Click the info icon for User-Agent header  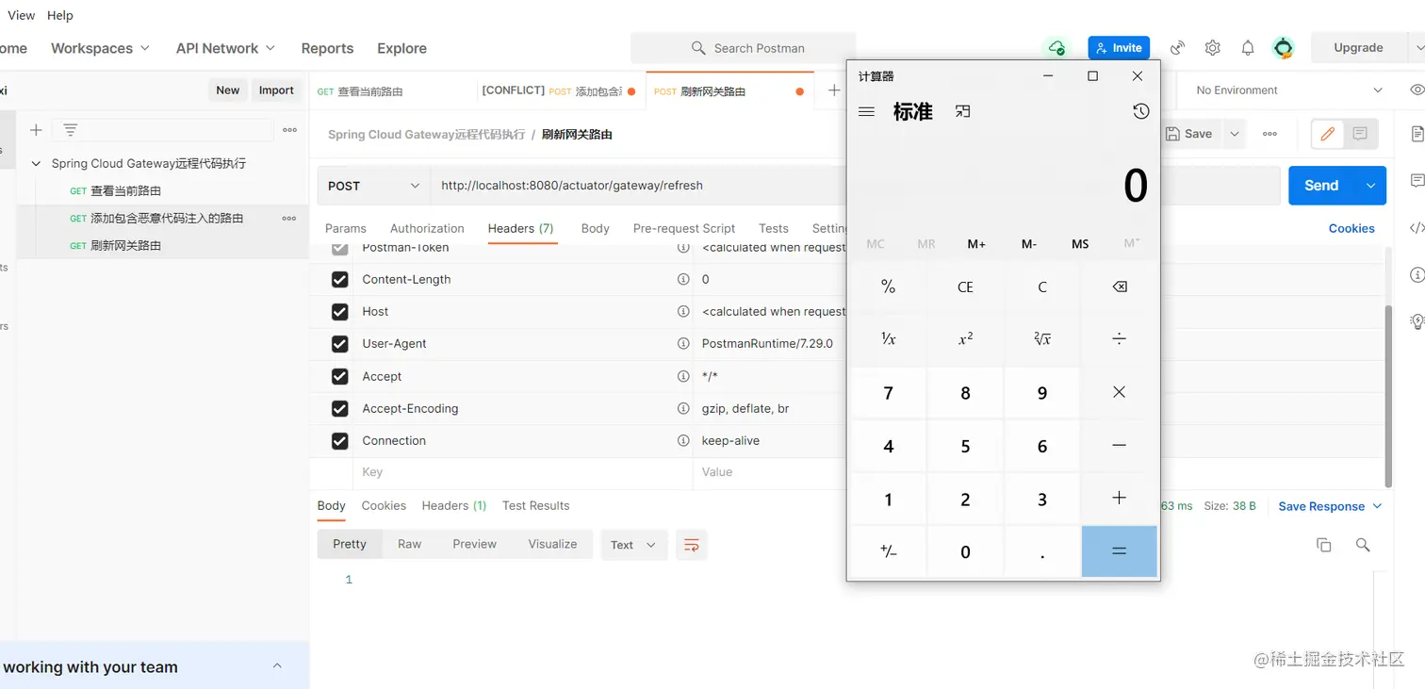click(x=683, y=343)
